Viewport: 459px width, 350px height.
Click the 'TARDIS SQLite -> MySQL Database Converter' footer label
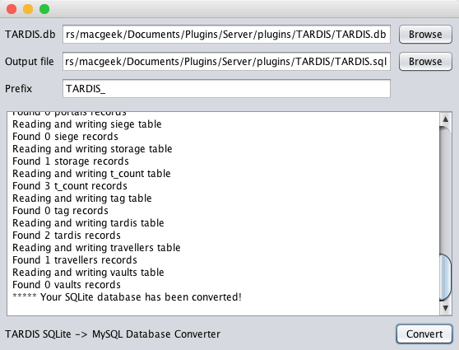tap(113, 334)
